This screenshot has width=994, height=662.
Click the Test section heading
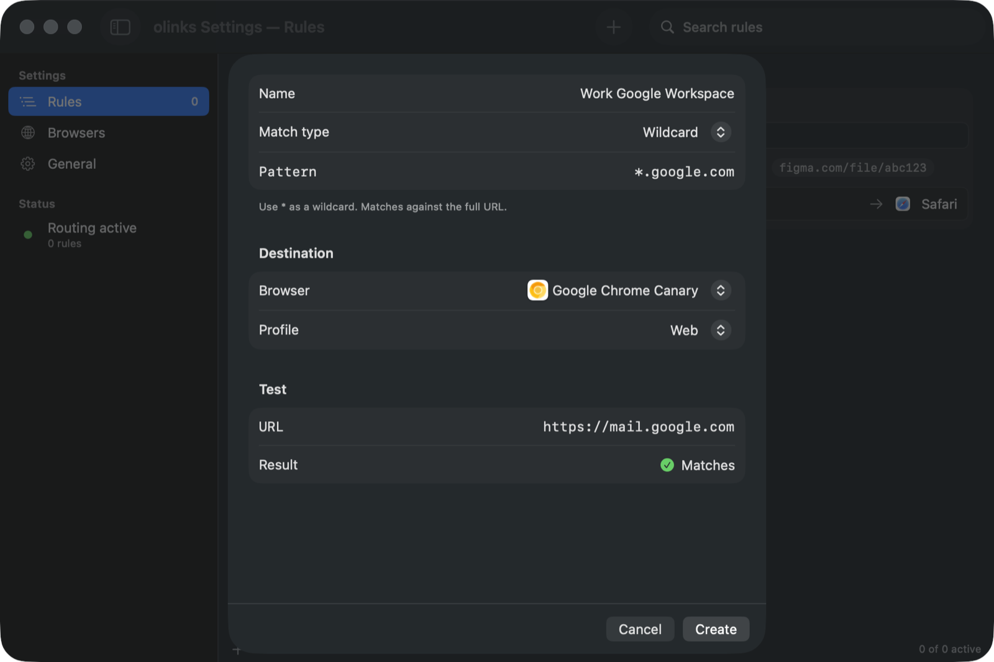(273, 389)
